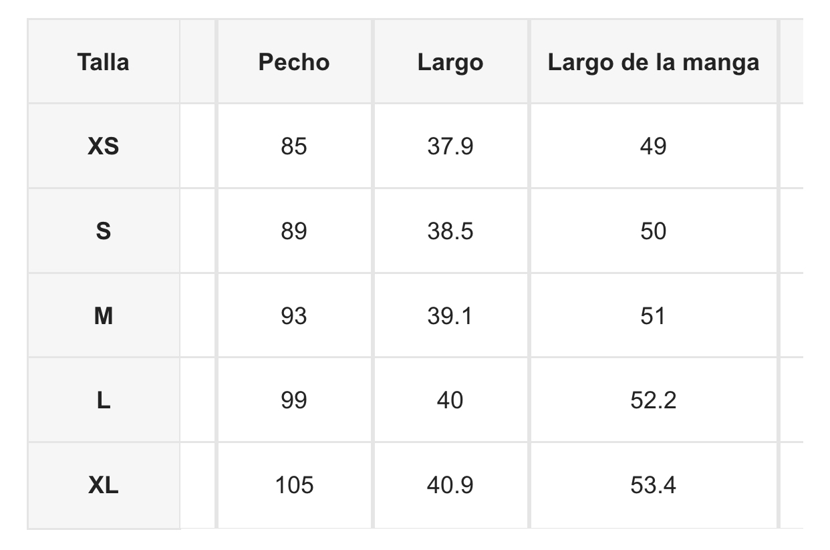Select the Largo value 37.9 cell

click(x=450, y=146)
